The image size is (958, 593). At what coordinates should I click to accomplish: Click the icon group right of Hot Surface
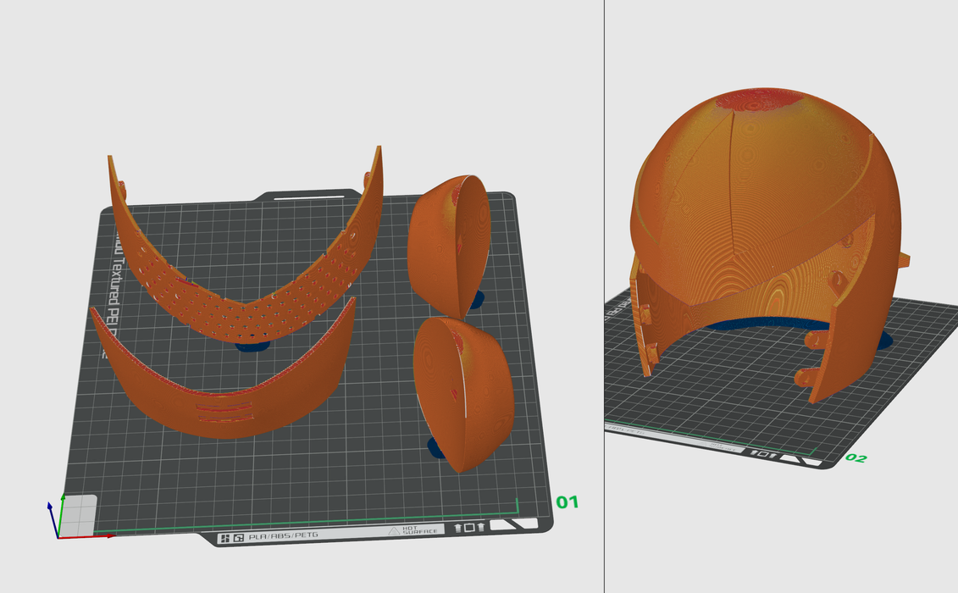click(x=469, y=528)
